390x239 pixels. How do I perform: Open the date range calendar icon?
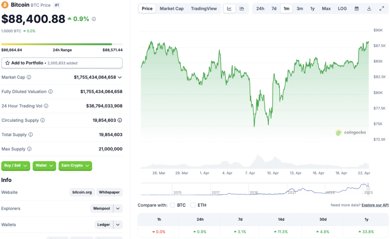[x=356, y=8]
